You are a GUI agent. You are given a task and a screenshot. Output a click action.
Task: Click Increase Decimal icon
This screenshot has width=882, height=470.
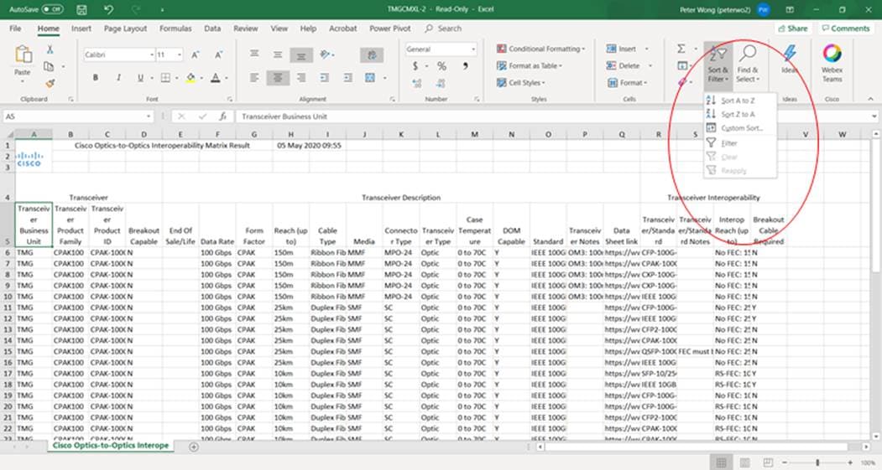point(417,83)
